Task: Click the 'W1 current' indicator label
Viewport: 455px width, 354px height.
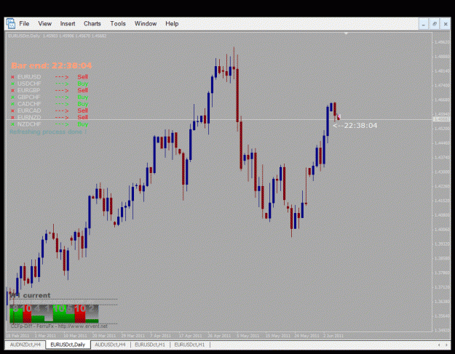Action: [x=30, y=295]
